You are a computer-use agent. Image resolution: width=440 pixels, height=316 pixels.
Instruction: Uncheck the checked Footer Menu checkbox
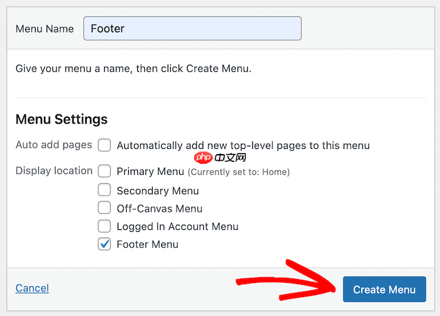104,244
